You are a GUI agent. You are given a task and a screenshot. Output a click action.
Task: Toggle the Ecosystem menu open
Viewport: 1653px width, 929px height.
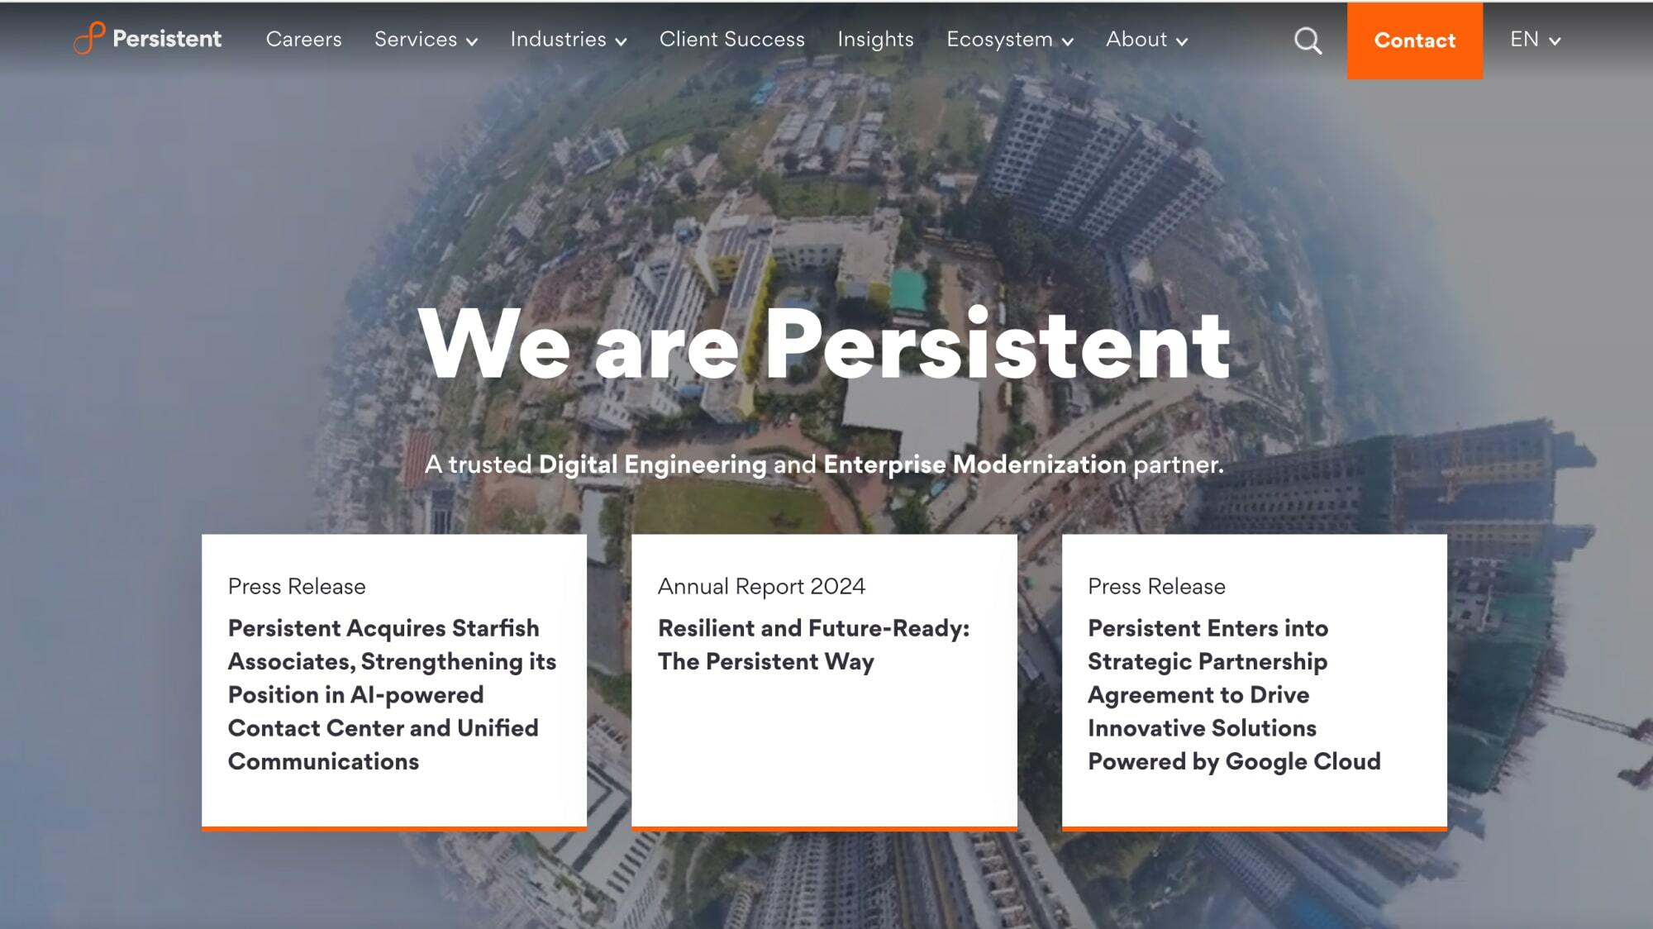1009,40
